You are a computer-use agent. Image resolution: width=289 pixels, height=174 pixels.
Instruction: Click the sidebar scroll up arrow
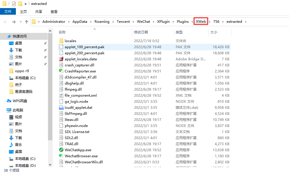pyautogui.click(x=50, y=31)
